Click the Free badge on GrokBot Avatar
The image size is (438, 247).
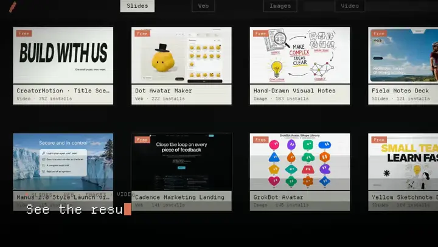point(260,140)
